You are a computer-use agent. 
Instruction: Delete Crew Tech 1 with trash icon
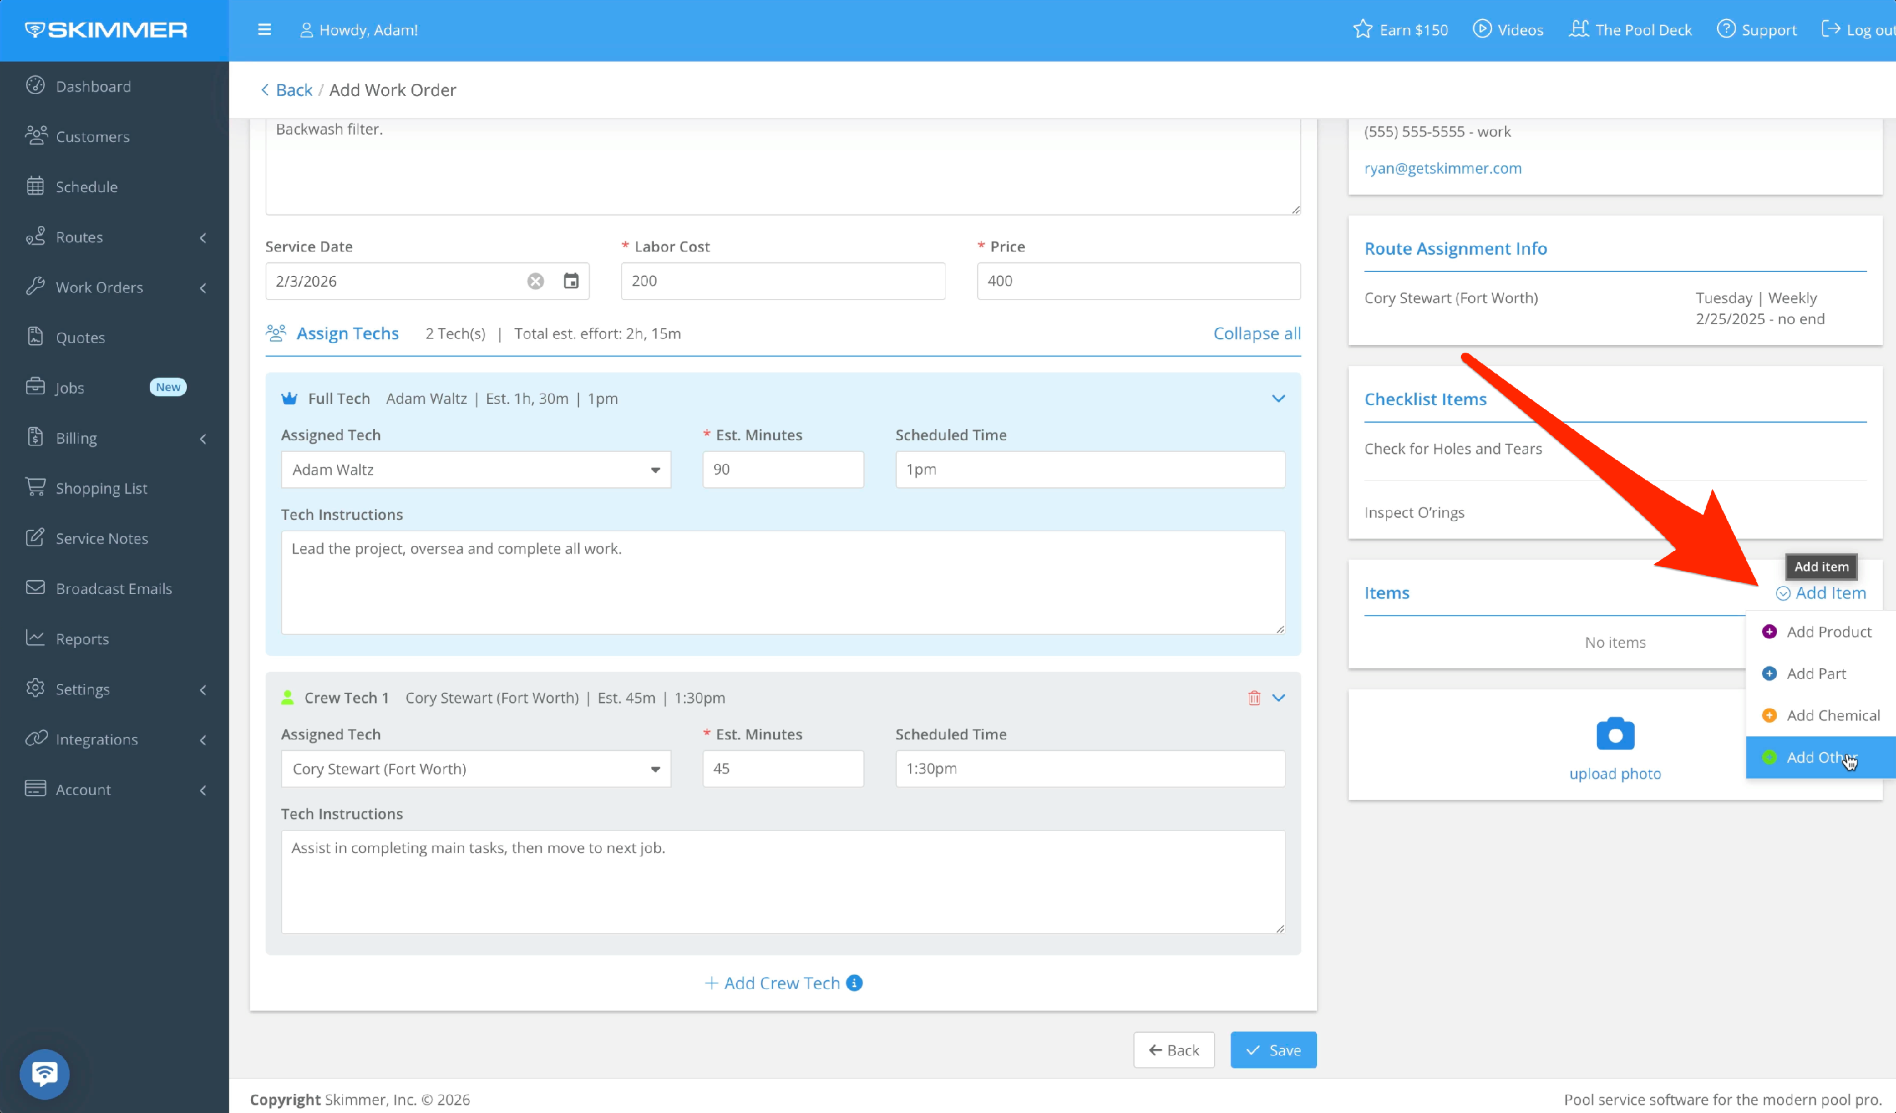[x=1253, y=698]
